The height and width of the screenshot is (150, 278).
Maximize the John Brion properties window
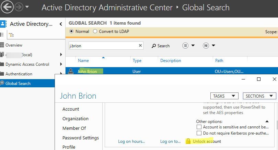coord(259,79)
